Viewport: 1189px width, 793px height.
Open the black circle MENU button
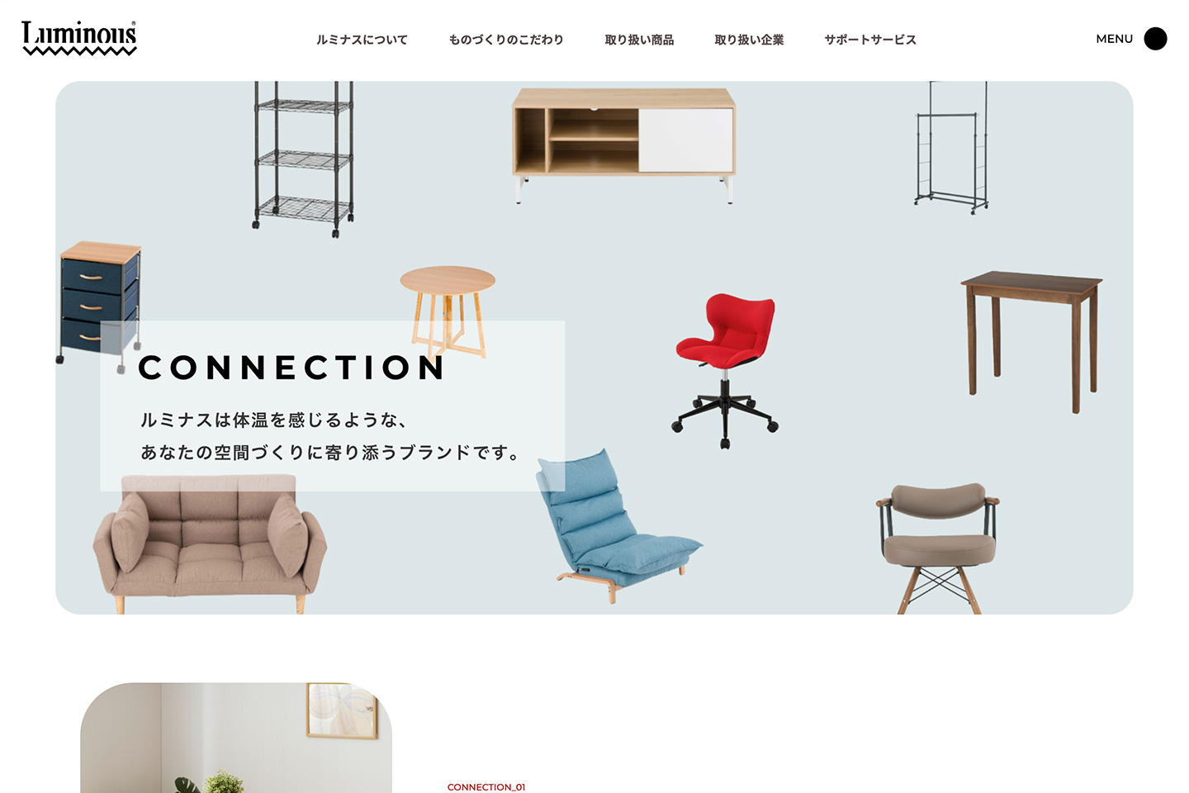[1155, 39]
